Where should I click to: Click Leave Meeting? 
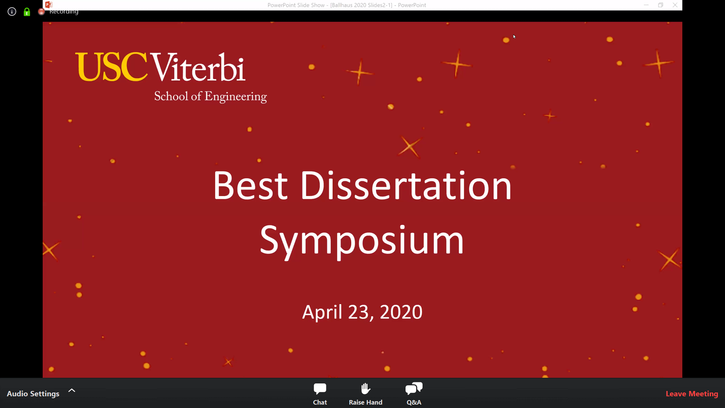click(x=692, y=394)
